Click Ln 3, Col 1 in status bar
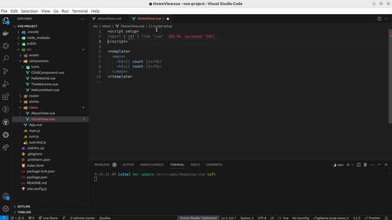 [x=228, y=218]
